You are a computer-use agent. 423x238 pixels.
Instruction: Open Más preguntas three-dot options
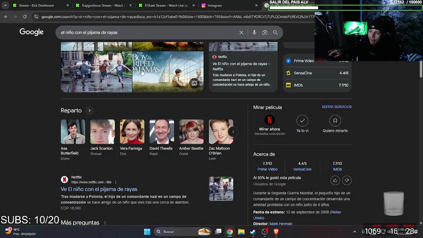(105, 223)
